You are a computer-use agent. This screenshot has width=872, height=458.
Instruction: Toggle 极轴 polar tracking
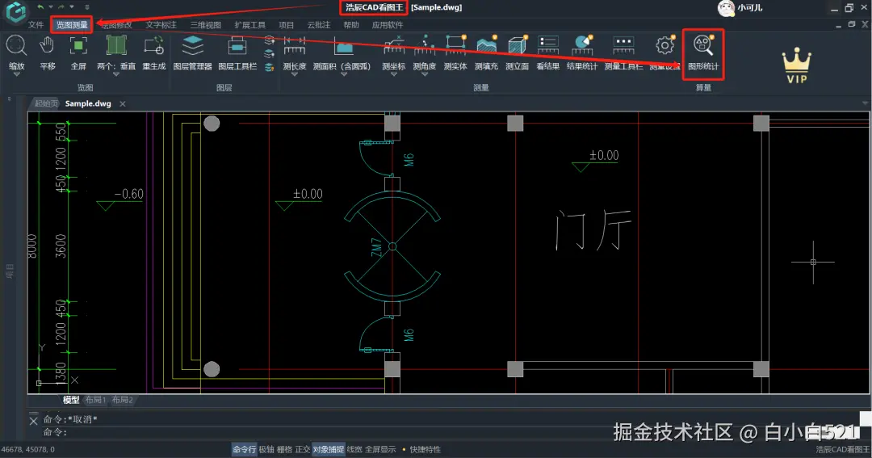coord(266,449)
